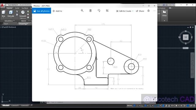Switch to the Surface ribbon tab
The height and width of the screenshot is (110, 196).
pos(25,8)
